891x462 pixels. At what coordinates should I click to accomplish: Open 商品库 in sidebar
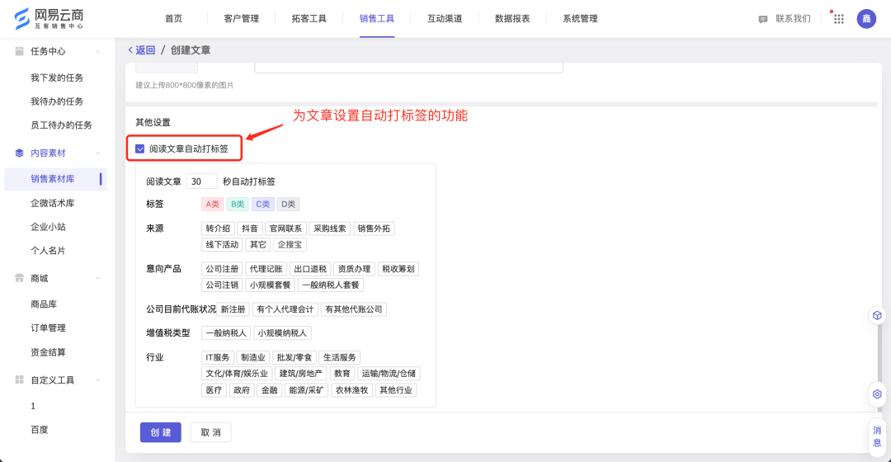(x=43, y=304)
